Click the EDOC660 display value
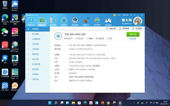The width and height of the screenshot is (170, 106). (x=73, y=73)
